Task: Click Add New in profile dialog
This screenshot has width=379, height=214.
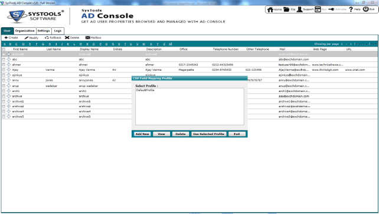Action: click(142, 134)
